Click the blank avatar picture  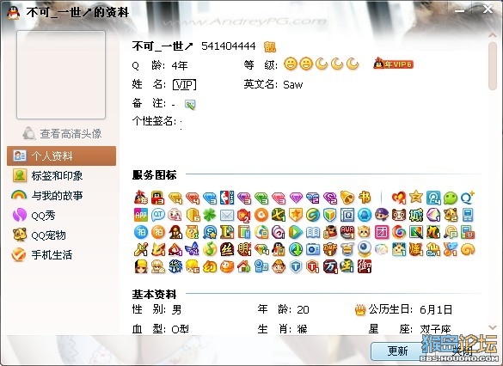pyautogui.click(x=61, y=75)
